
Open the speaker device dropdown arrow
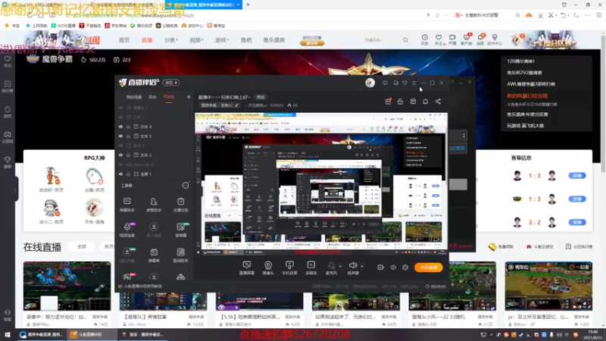[x=362, y=266]
